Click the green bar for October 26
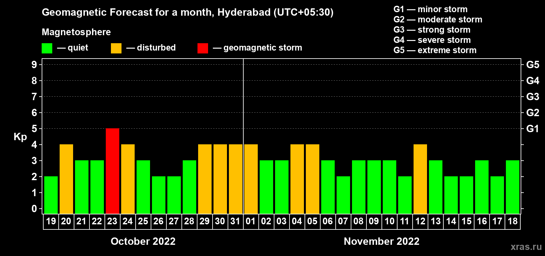 click(x=159, y=195)
